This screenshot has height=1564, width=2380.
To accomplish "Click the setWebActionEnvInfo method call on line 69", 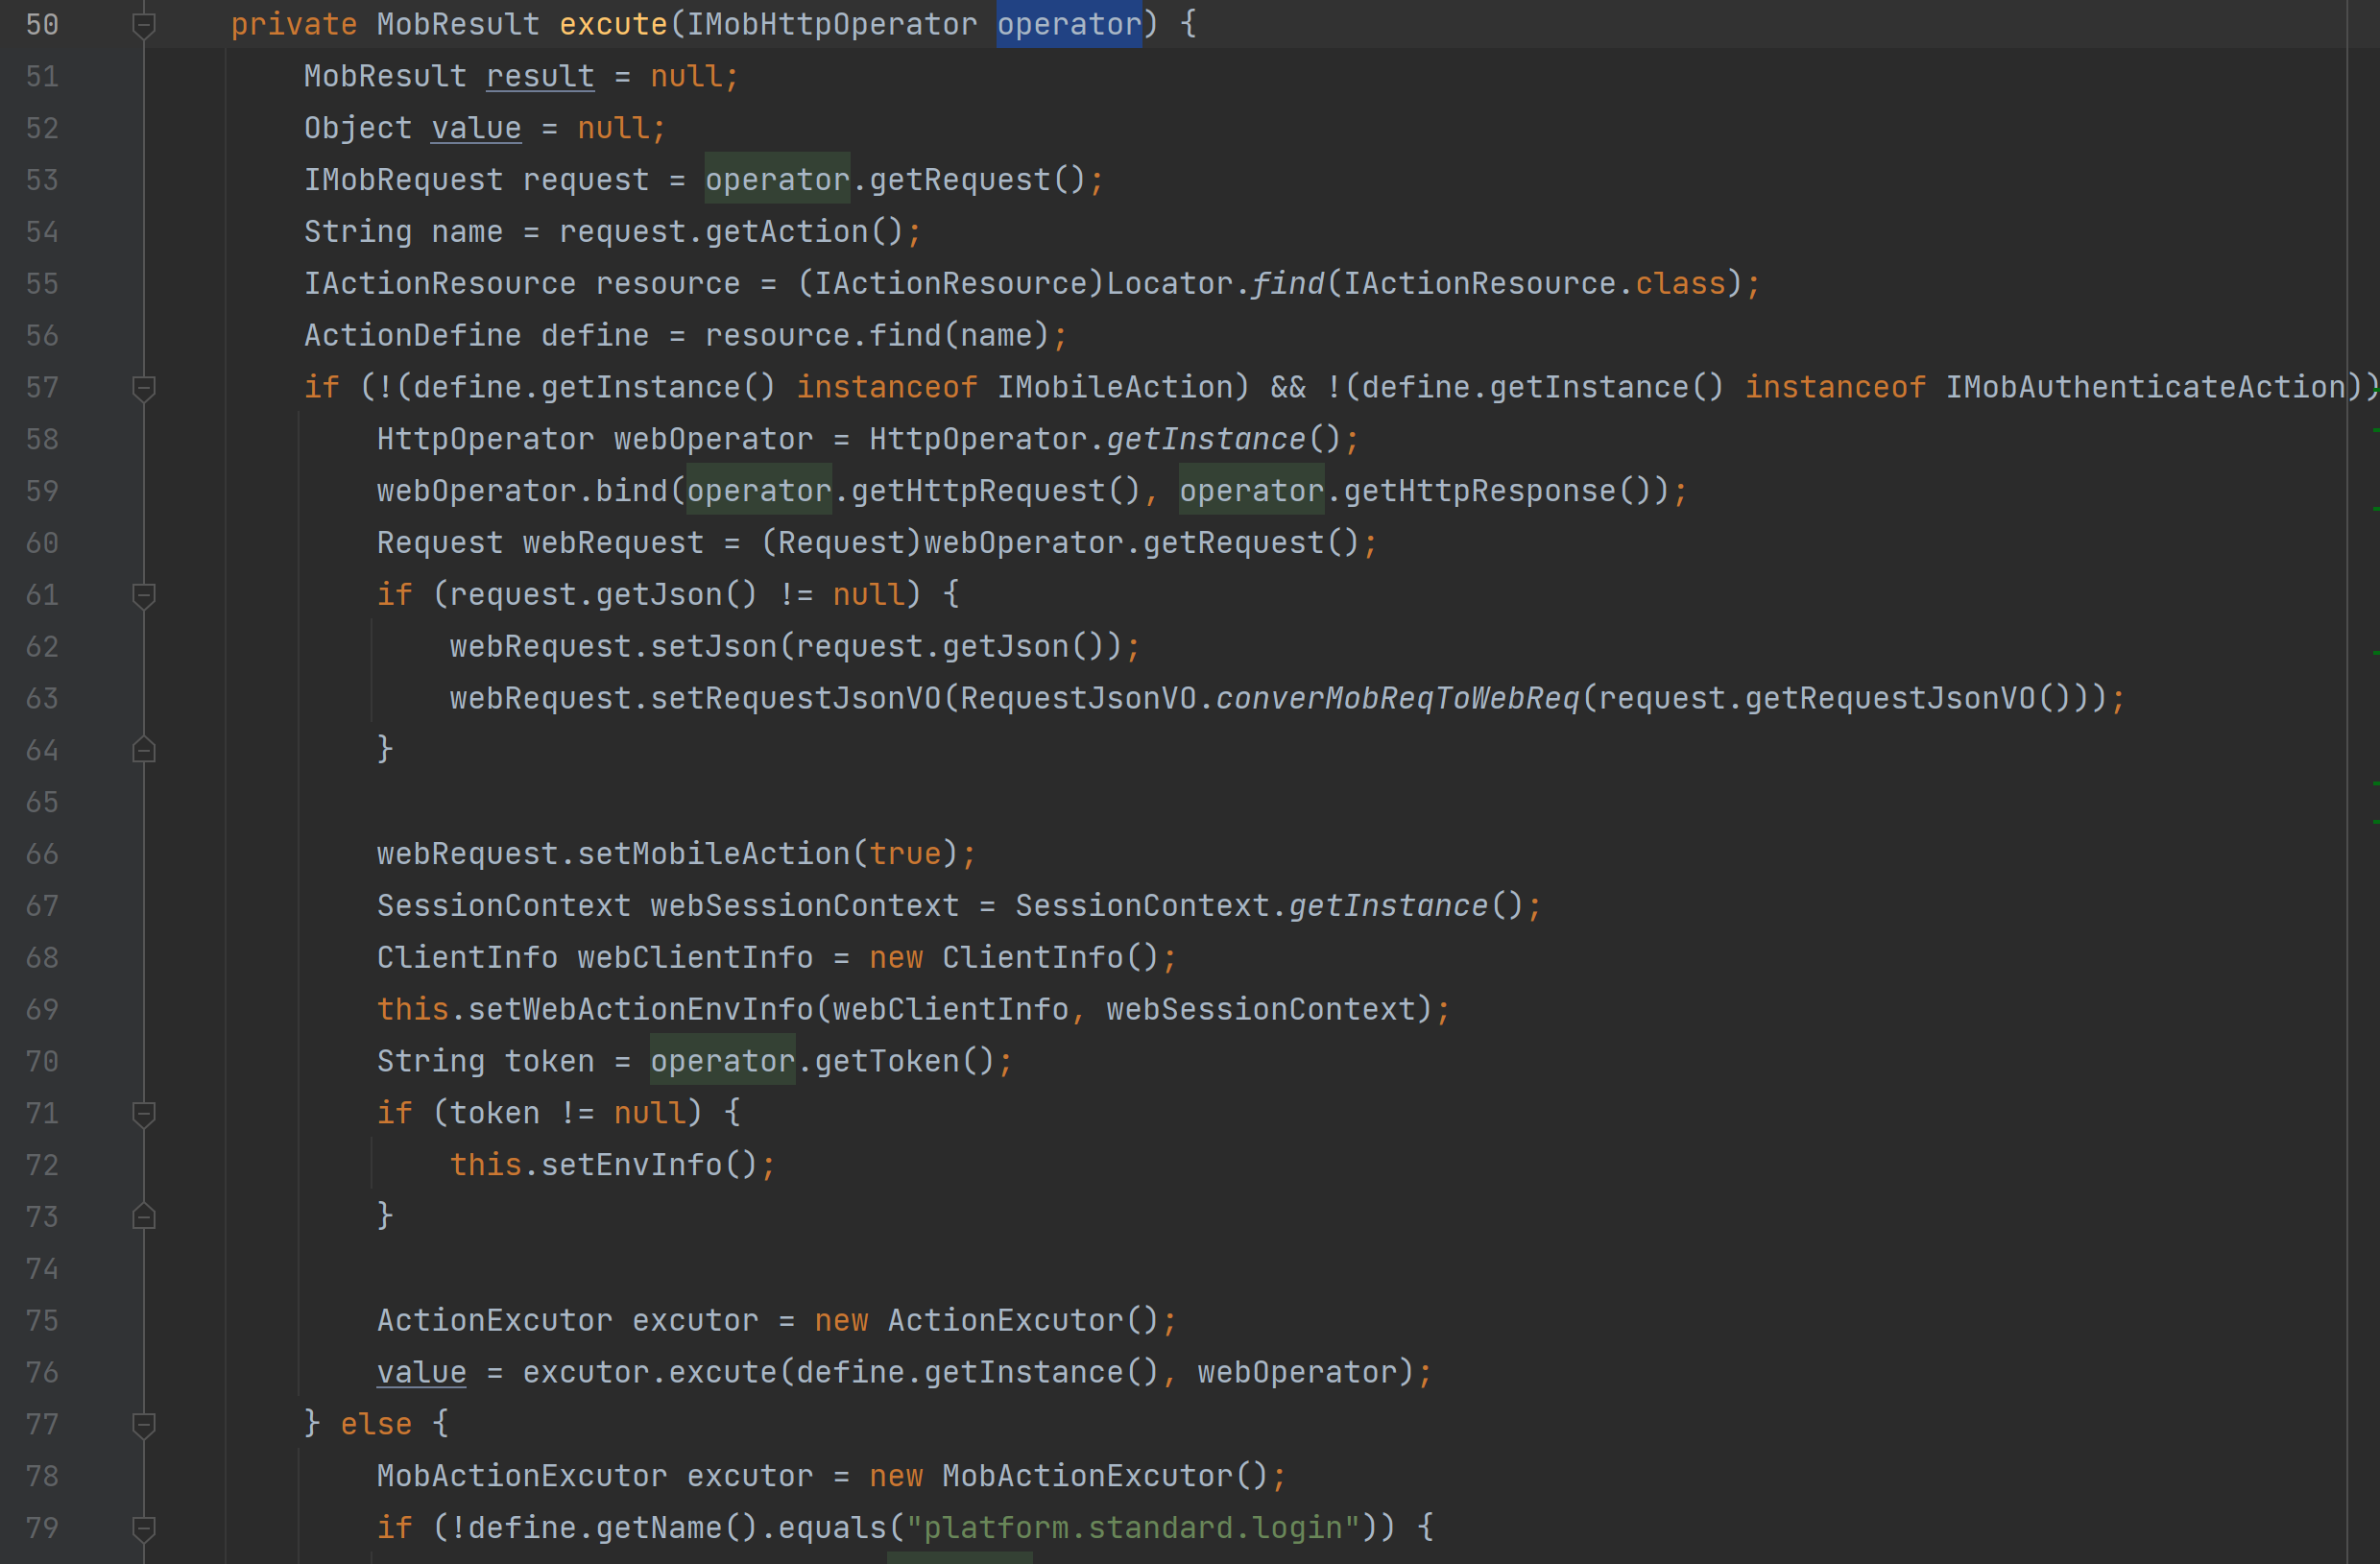I will 640,1010.
